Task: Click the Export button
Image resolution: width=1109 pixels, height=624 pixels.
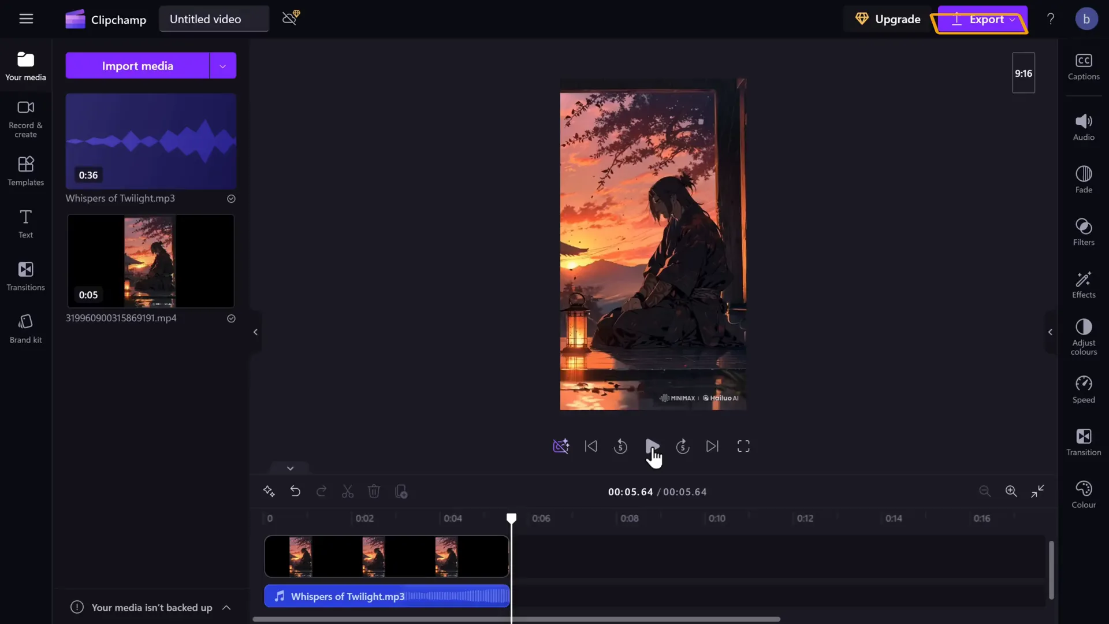Action: 983,19
